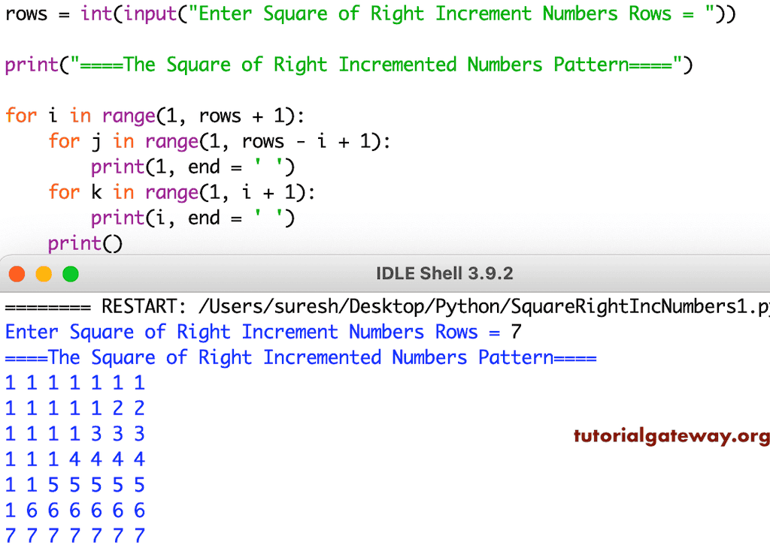
Task: Click the green zoom button on IDLE Shell
Action: (70, 274)
